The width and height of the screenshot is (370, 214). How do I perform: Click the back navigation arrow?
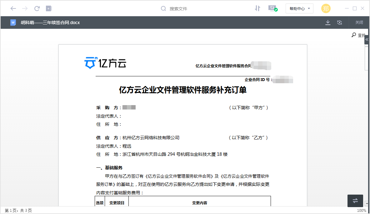tap(13, 8)
